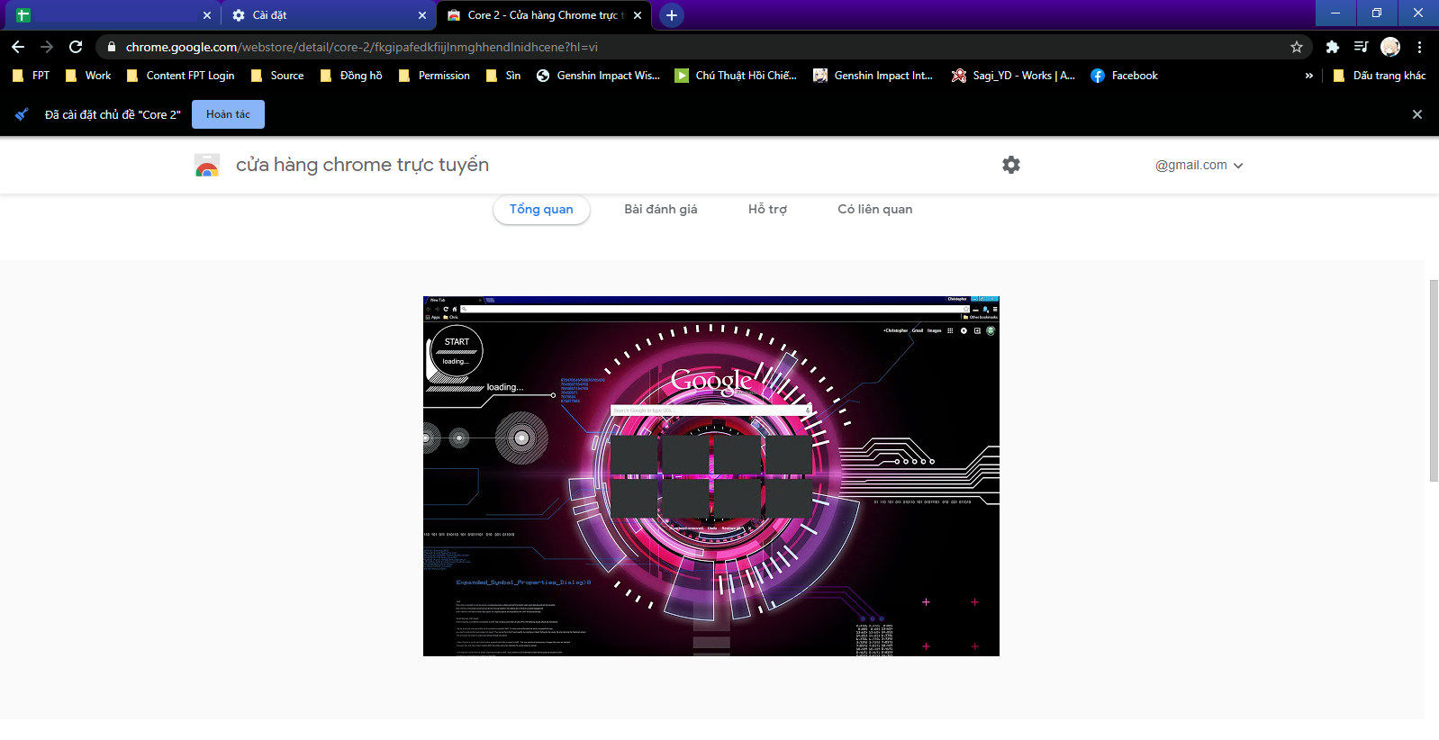
Task: Open the web store settings gear
Action: point(1011,165)
